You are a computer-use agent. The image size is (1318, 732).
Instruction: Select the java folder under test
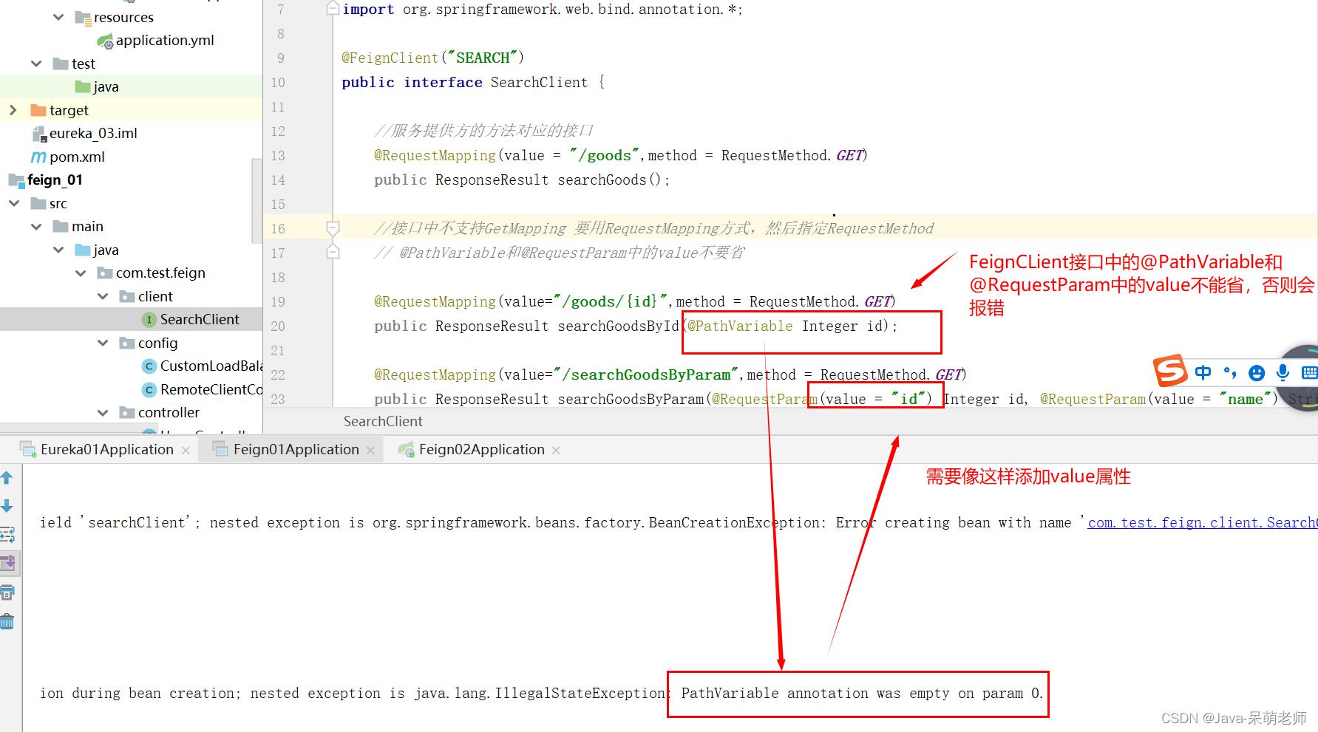coord(106,87)
